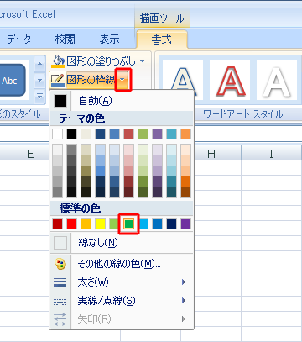Screen dimensions: 302x342
Task: Pick the light green standard color swatch
Action: (x=114, y=224)
